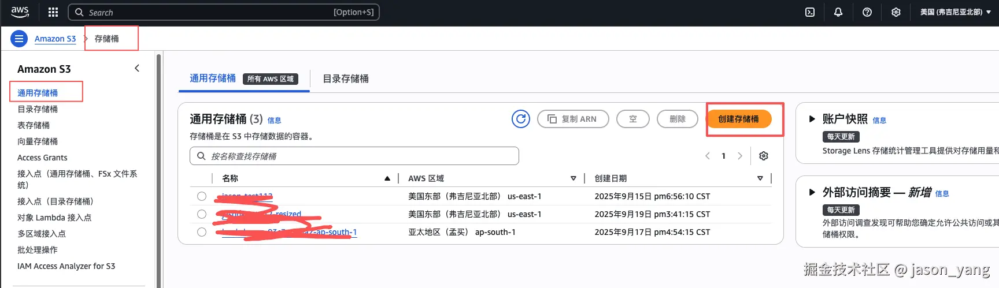Open table preferences gear icon
This screenshot has height=288, width=999.
pos(764,156)
